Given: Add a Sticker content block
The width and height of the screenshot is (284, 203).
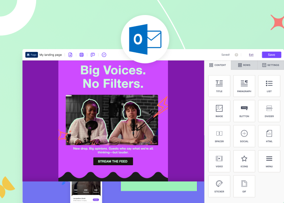Looking at the screenshot, I should click(219, 186).
